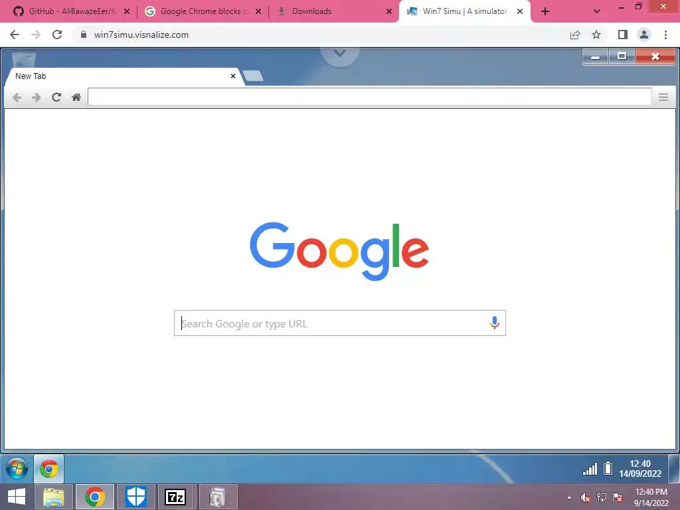Screen dimensions: 680x510
Task: Click the simulator battery icon
Action: click(x=608, y=468)
